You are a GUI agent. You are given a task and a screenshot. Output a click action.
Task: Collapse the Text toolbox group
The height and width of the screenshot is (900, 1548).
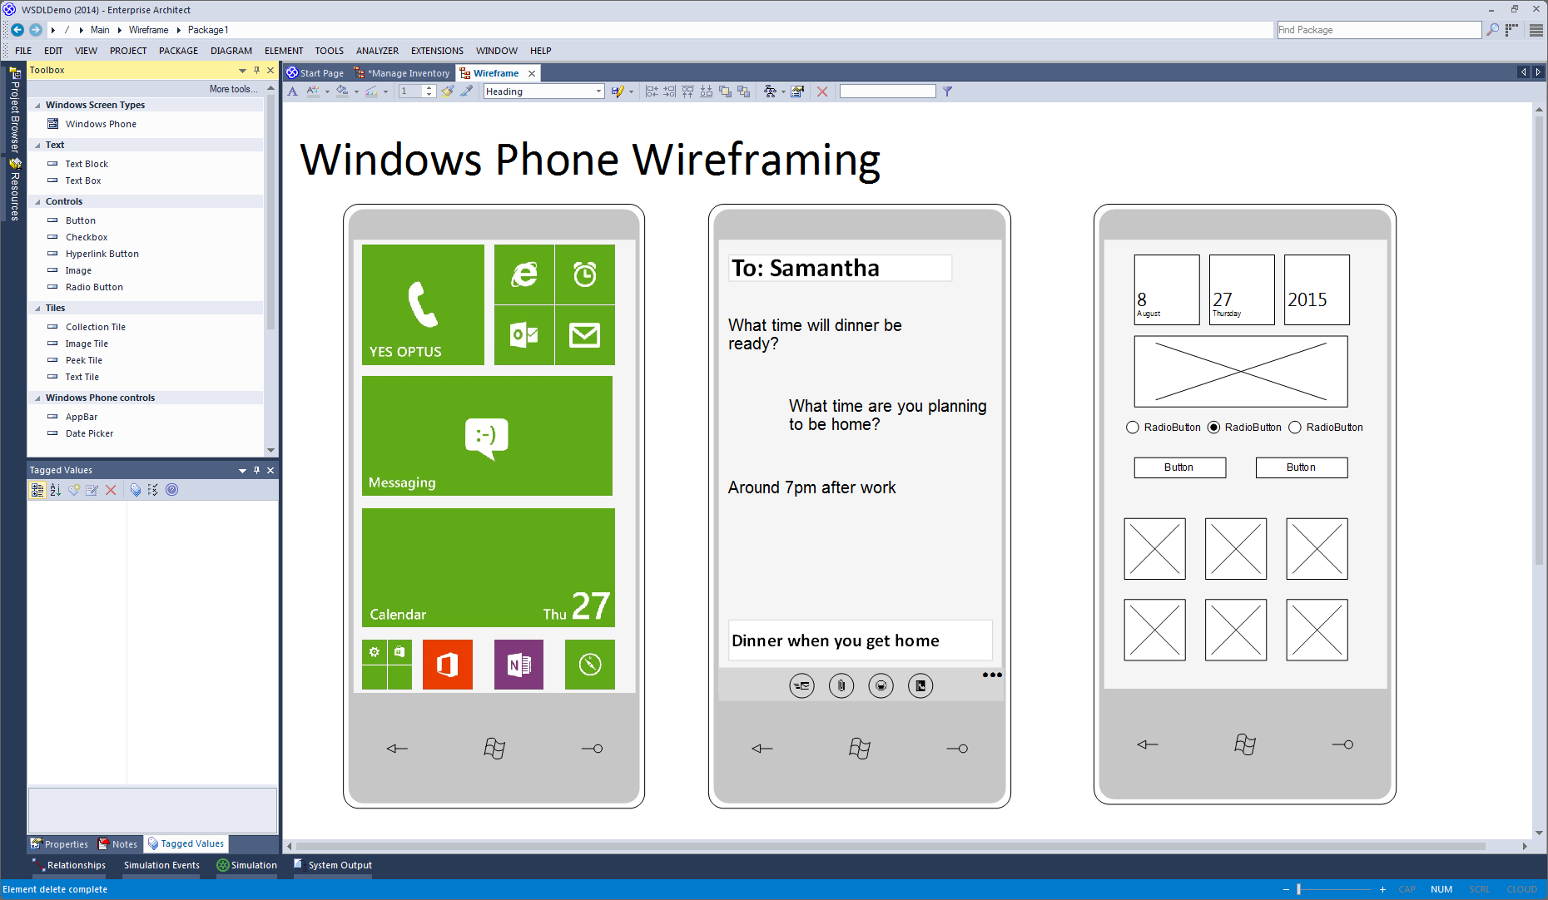click(37, 146)
